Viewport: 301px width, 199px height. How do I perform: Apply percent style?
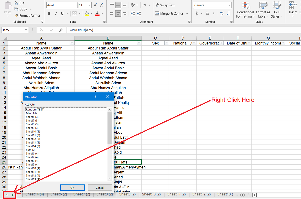pos(207,14)
